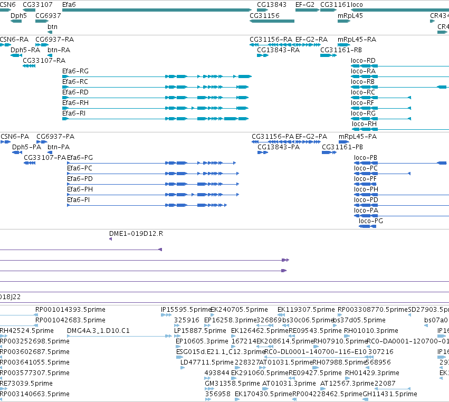The width and height of the screenshot is (449, 402).
Task: Open protein CG13843-PA
Action: pyautogui.click(x=279, y=147)
